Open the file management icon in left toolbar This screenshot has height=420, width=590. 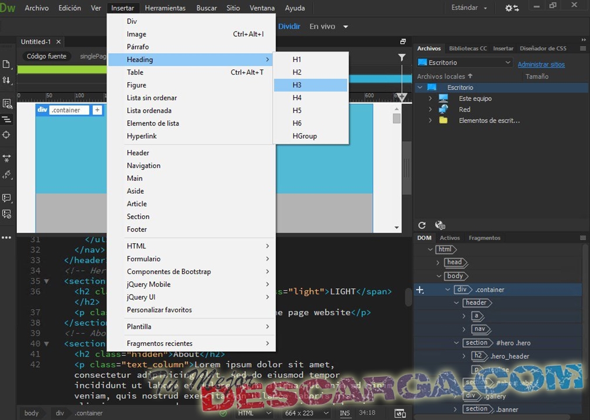[6, 64]
